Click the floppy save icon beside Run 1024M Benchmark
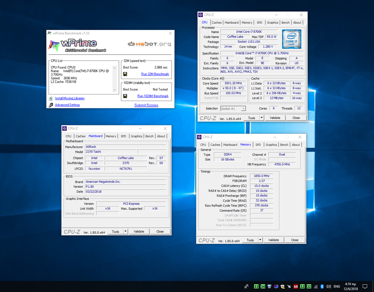Screen dimensions: 374x292 coord(125,96)
